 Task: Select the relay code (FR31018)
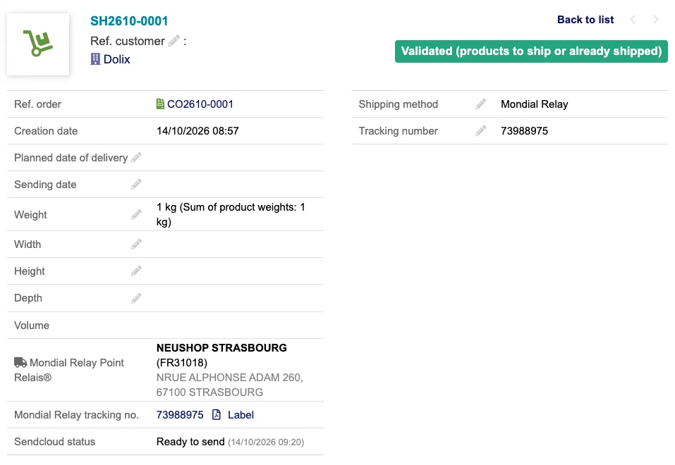[x=182, y=363]
